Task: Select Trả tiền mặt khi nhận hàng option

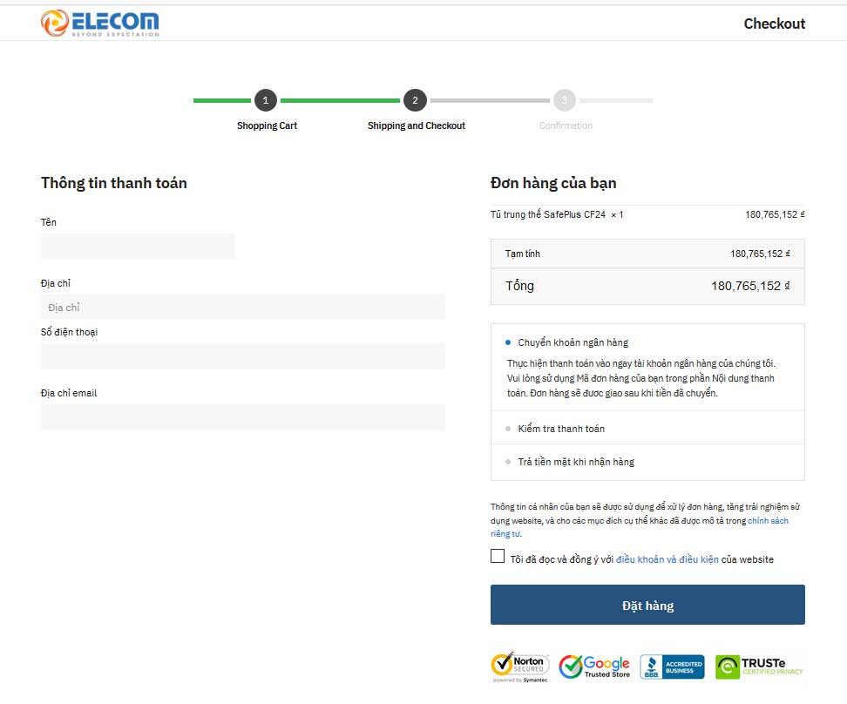Action: [509, 462]
